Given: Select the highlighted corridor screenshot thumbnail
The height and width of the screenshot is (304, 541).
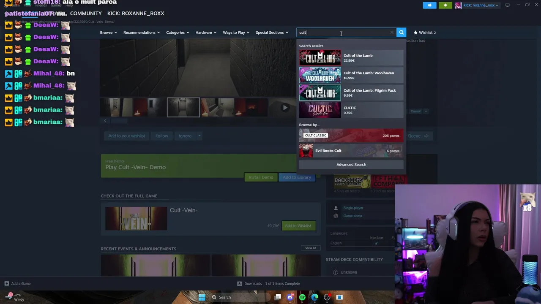Looking at the screenshot, I should pyautogui.click(x=183, y=107).
